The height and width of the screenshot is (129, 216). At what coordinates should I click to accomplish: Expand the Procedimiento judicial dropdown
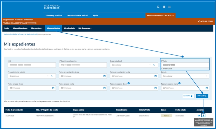[48, 76]
